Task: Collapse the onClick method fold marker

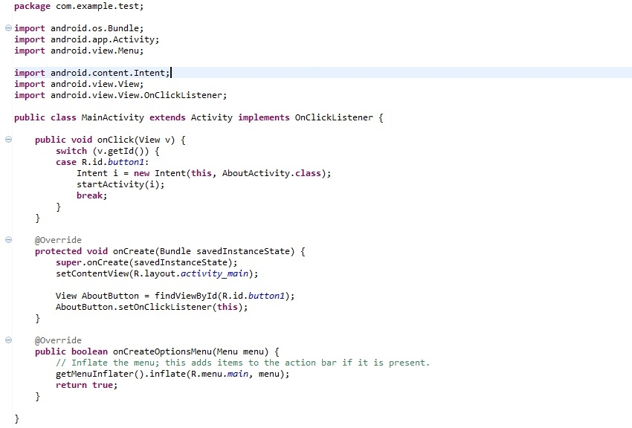Action: (x=8, y=139)
